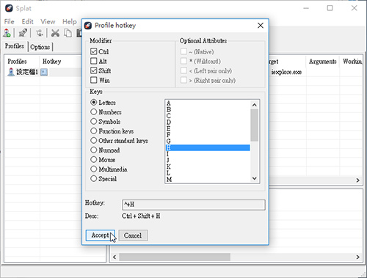This screenshot has width=367, height=278.
Task: Click the Hotkey text field showing ^+H
Action: click(193, 205)
